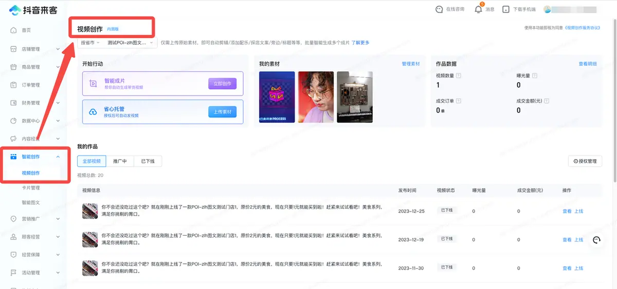The height and width of the screenshot is (289, 617).
Task: Open the gift box PROCESS material thumbnail
Action: pos(277,97)
